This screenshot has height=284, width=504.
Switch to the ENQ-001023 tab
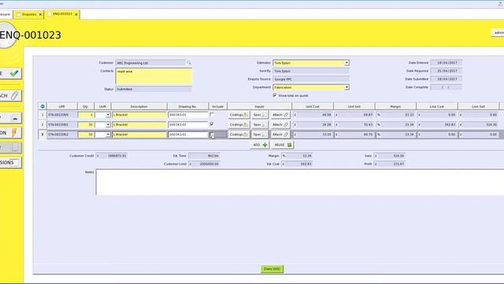coord(61,14)
